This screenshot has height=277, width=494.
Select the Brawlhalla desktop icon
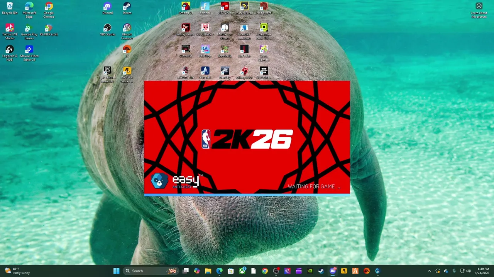[x=225, y=52]
